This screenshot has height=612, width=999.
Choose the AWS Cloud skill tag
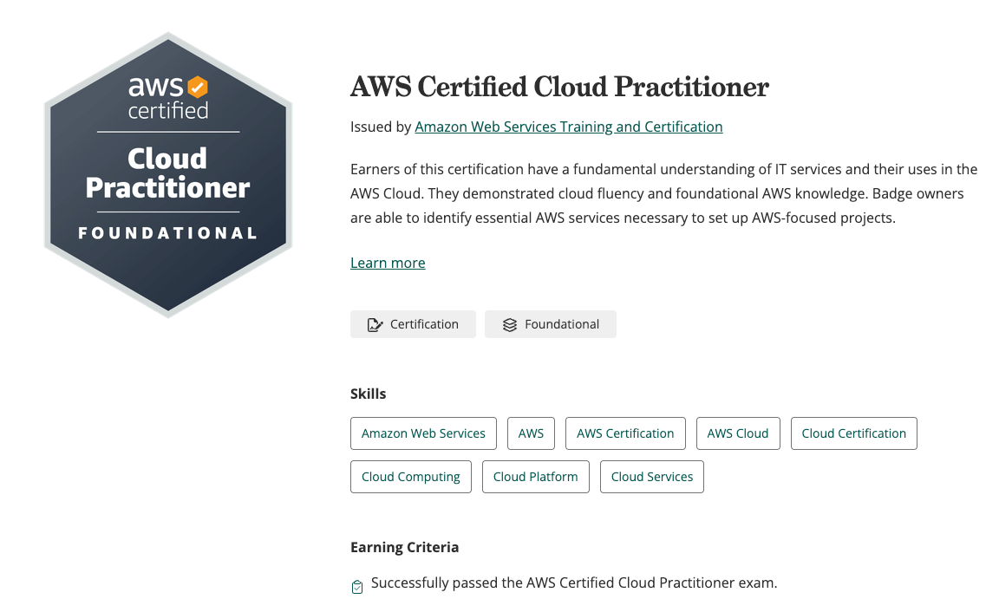738,433
